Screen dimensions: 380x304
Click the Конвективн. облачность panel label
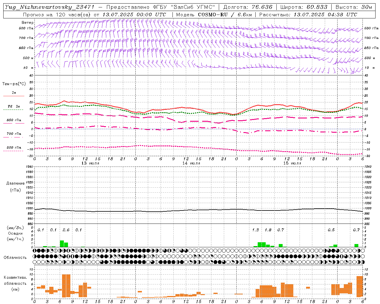click(x=15, y=281)
